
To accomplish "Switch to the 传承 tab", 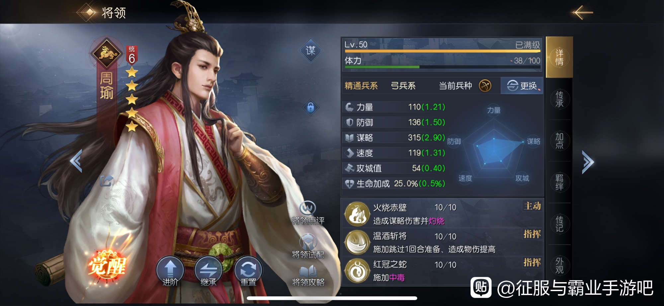I will point(559,99).
